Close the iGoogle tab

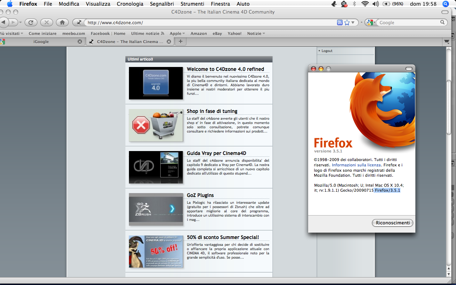(x=80, y=42)
